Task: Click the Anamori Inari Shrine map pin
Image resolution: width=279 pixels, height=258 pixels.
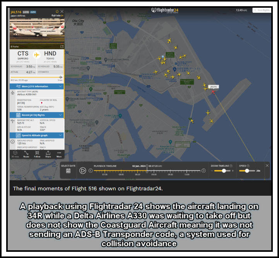Action: point(106,60)
